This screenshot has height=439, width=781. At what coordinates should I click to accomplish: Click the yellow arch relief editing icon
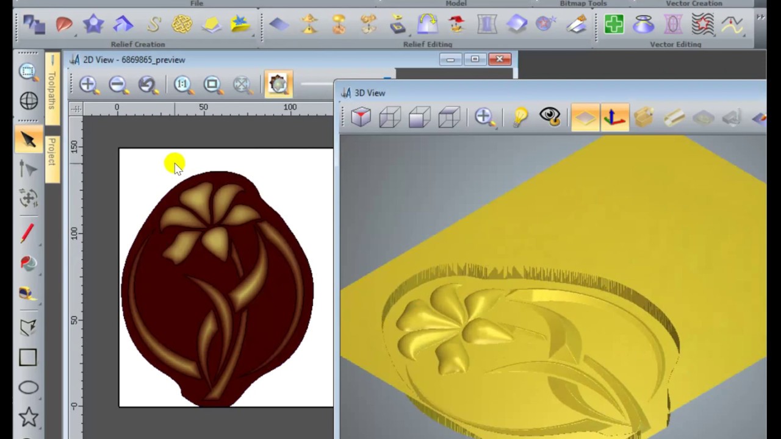coord(427,24)
